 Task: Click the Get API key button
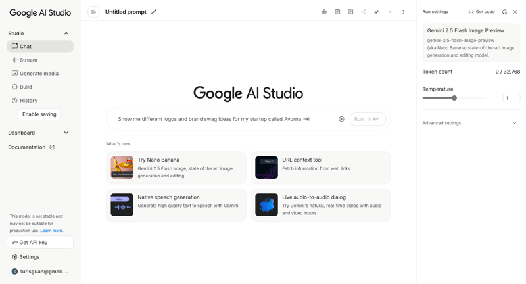[x=40, y=242]
